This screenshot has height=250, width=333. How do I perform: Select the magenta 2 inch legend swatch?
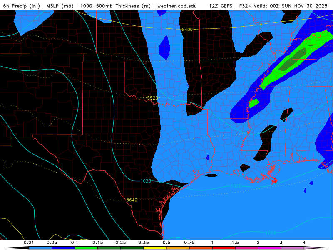tap(270, 248)
